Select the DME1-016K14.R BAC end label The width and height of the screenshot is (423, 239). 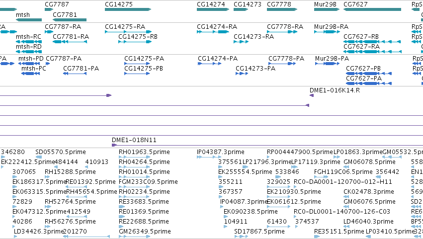point(335,90)
